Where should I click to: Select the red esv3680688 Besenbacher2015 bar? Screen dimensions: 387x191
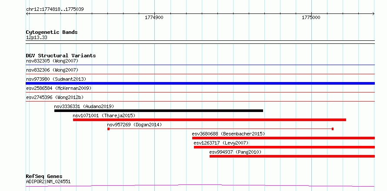click(284, 138)
